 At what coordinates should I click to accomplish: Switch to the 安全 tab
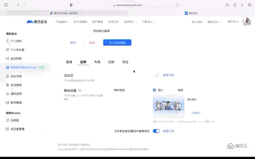pyautogui.click(x=126, y=62)
